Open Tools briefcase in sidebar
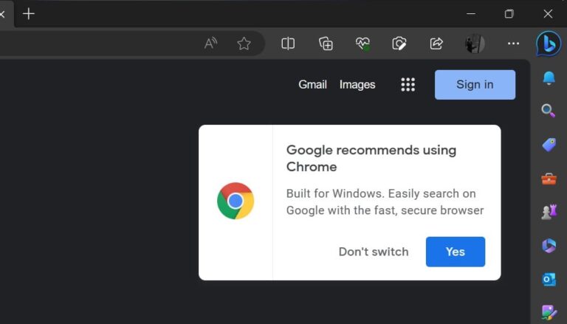 coord(549,179)
